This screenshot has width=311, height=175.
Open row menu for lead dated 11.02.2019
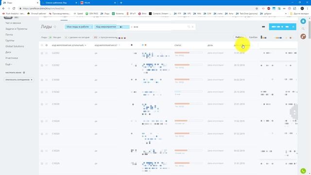tap(47, 121)
